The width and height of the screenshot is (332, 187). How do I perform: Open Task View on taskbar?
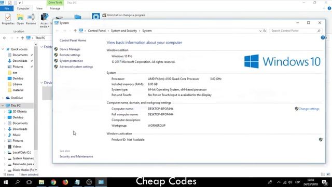coord(29,182)
